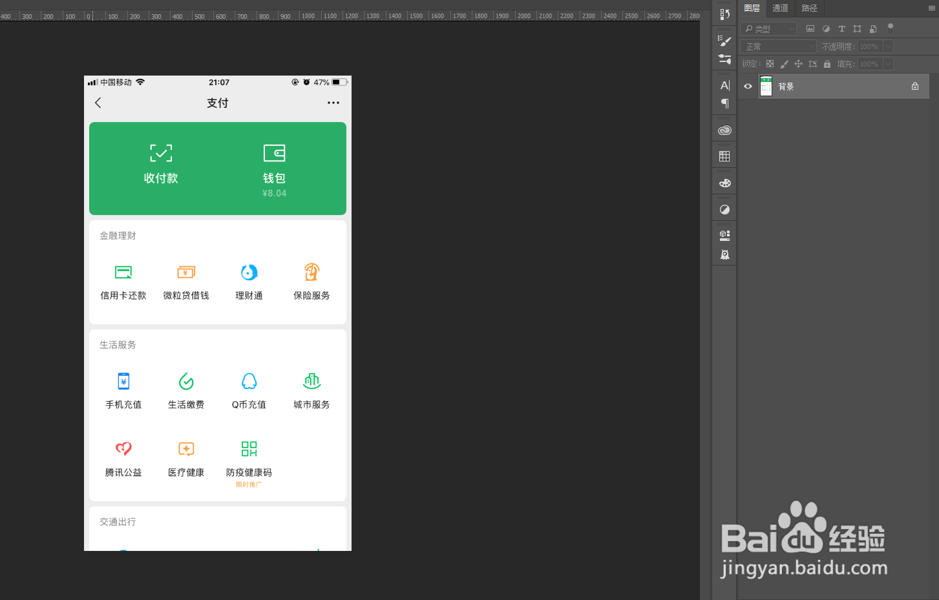
Task: Open the monster-shaped plugin panel icon
Action: (x=724, y=254)
